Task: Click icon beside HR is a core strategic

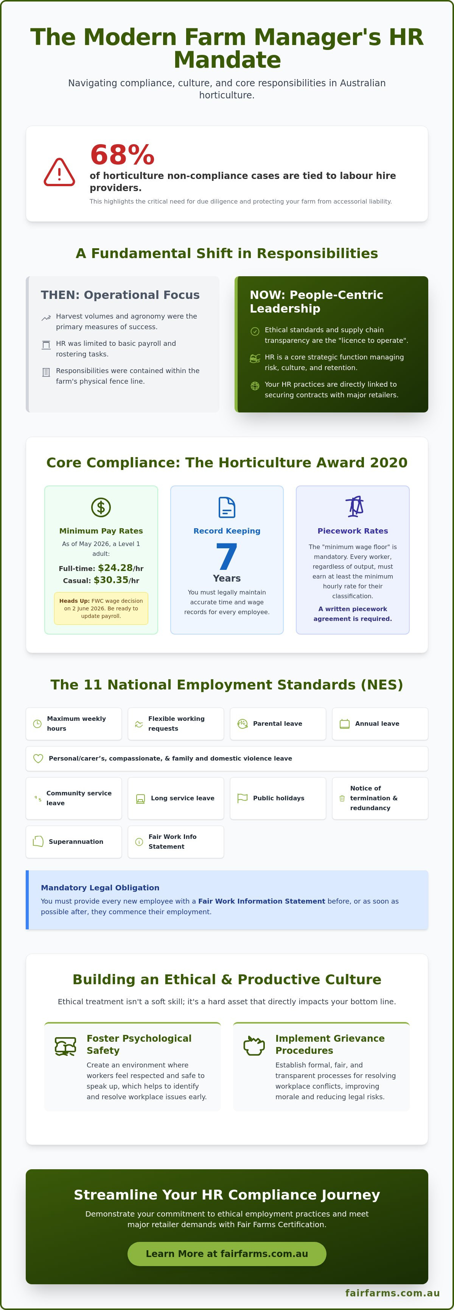Action: click(x=255, y=358)
